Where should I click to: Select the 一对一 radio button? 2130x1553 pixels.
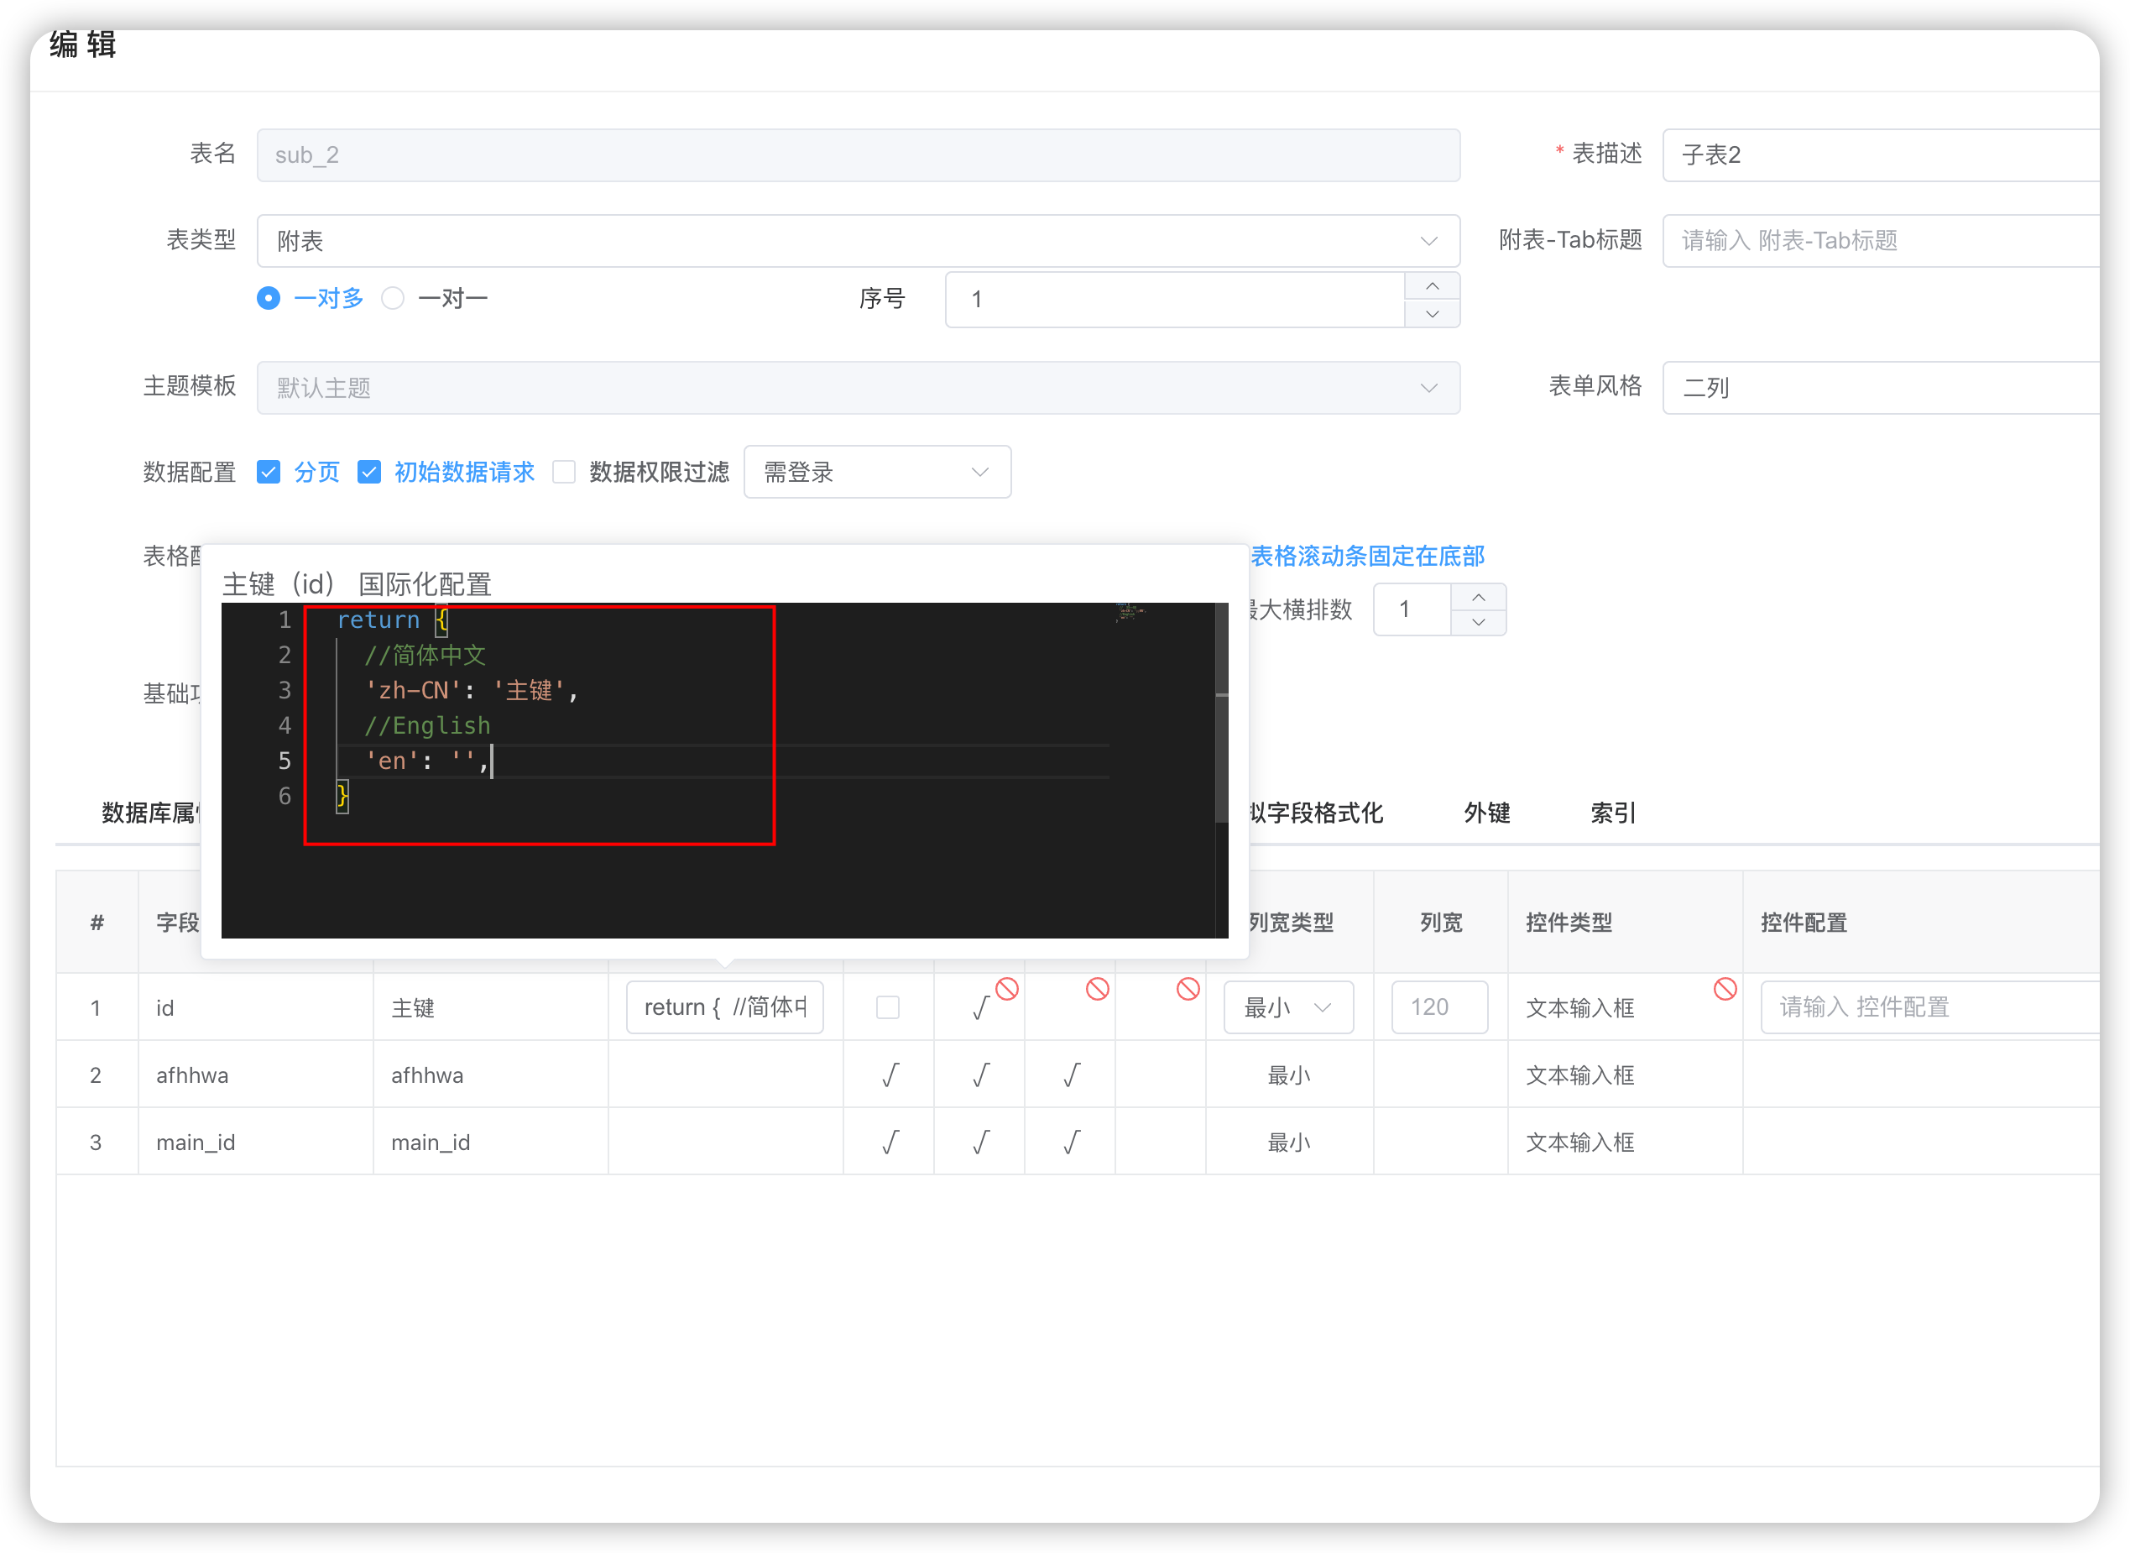coord(393,299)
